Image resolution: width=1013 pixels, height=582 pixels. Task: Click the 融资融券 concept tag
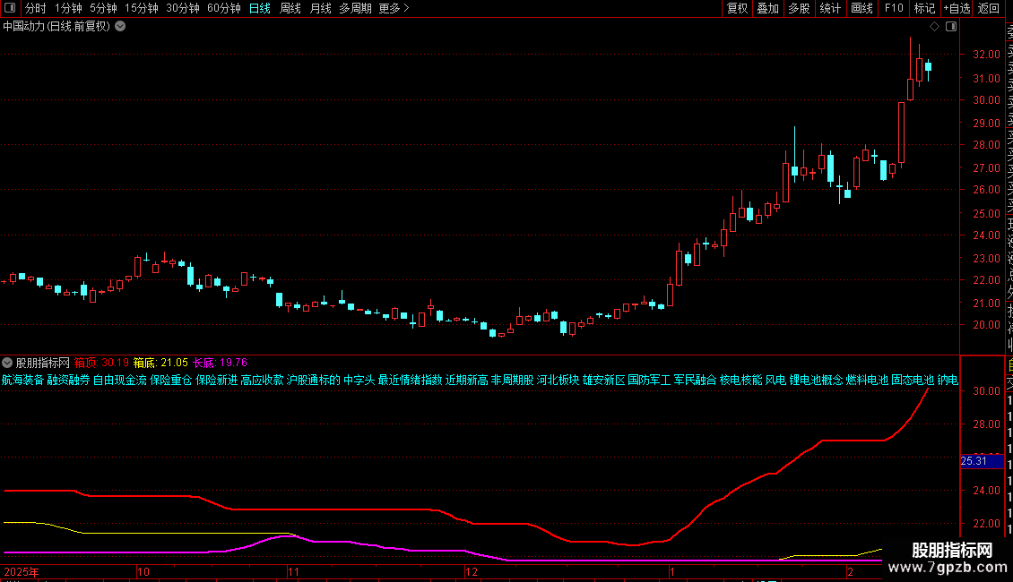tap(68, 380)
